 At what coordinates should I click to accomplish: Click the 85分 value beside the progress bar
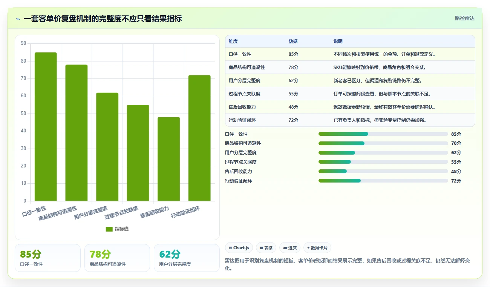point(456,134)
